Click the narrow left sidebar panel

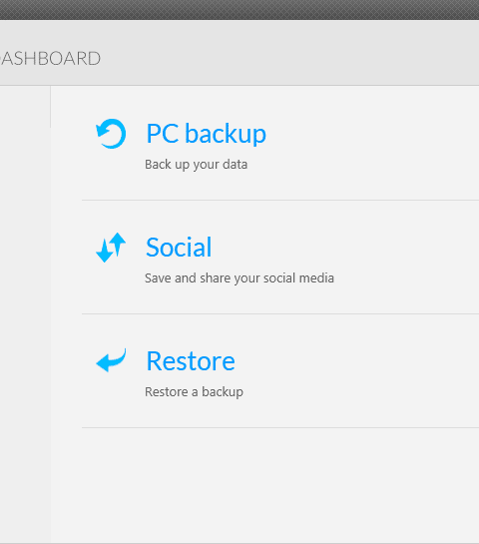[x=25, y=314]
